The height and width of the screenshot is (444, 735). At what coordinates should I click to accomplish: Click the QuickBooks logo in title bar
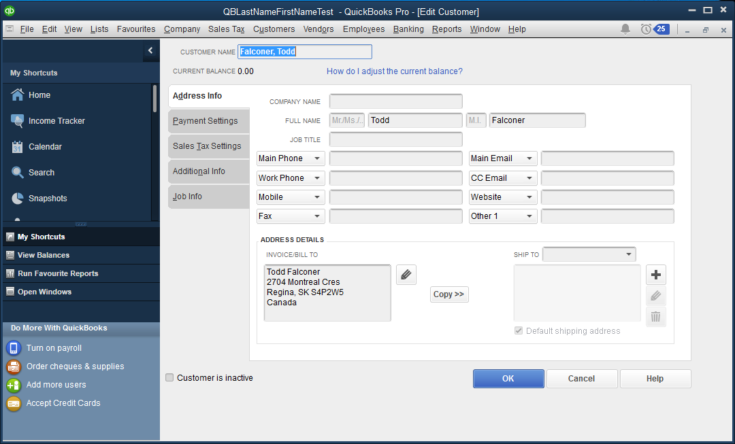[9, 10]
